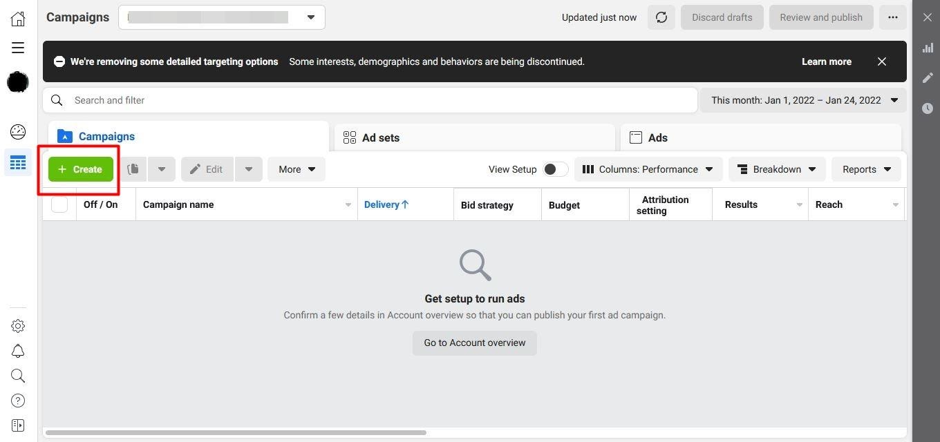
Task: Click Review and publish button
Action: coord(821,17)
